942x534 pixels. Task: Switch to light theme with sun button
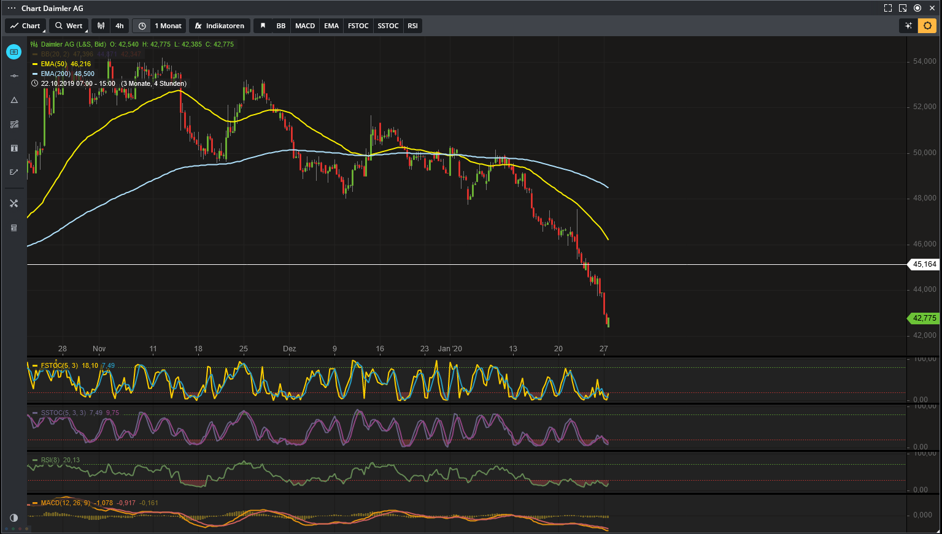click(x=927, y=26)
